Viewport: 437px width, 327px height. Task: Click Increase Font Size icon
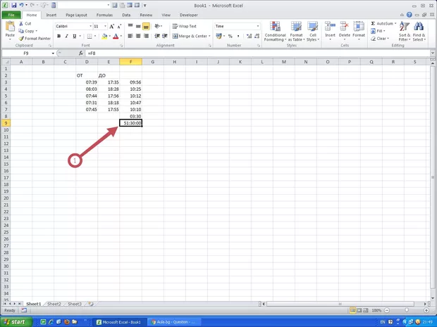pyautogui.click(x=112, y=26)
